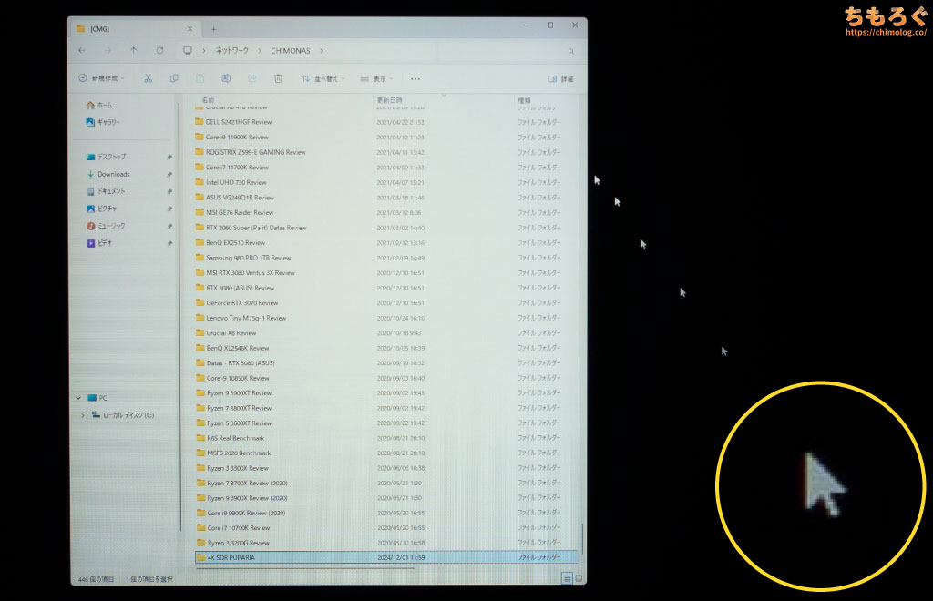Open the three-dots more options menu
933x601 pixels.
415,79
